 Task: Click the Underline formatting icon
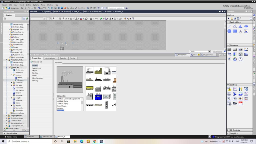60,18
